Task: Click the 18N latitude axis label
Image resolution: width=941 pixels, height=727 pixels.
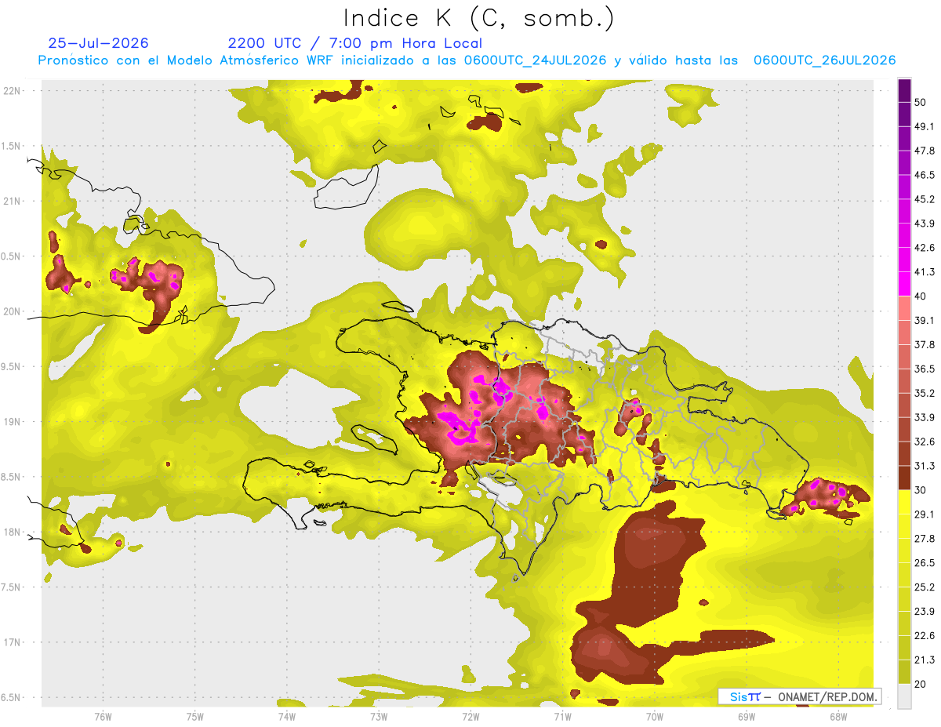Action: [x=12, y=532]
